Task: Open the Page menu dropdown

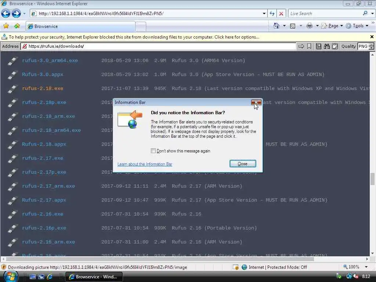Action: (332, 26)
